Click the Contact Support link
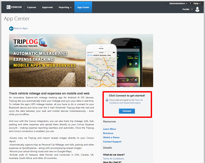Image resolution: width=205 pixels, height=163 pixels. coord(112,141)
